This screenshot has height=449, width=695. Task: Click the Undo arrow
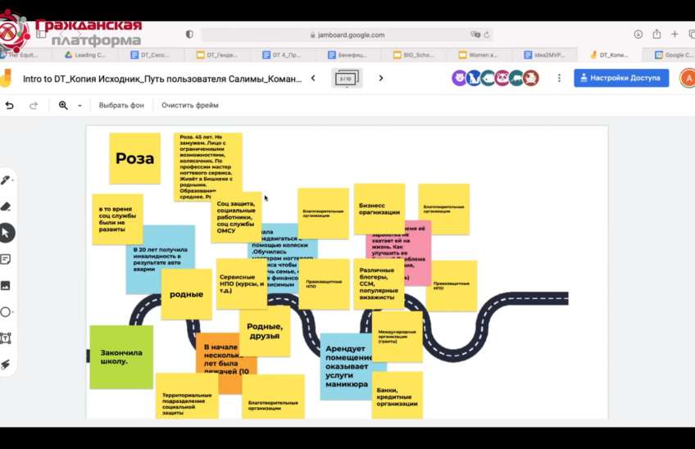[x=10, y=106]
